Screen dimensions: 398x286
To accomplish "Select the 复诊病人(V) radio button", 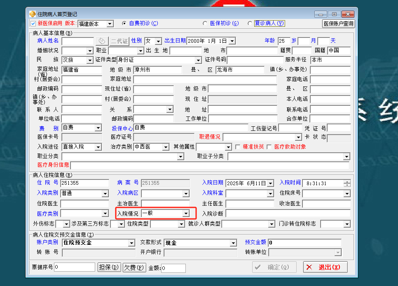I will pyautogui.click(x=250, y=23).
